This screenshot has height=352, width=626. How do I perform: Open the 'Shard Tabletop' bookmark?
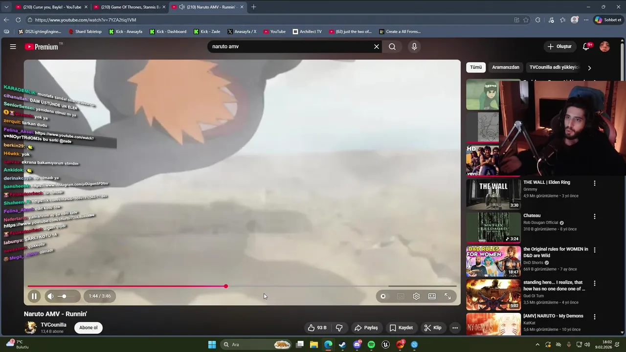85,31
